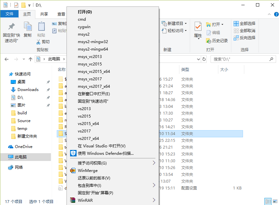Click the properties icon in quick access toolbar

point(16,5)
